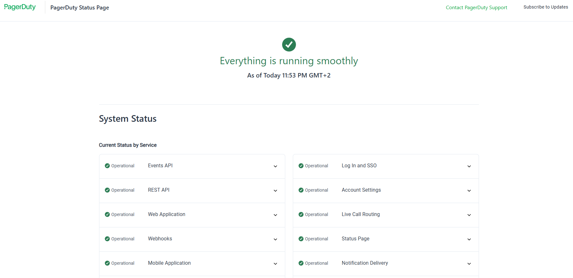Viewport: 573px width, 278px height.
Task: Select the Log In and SSO name
Action: point(359,165)
